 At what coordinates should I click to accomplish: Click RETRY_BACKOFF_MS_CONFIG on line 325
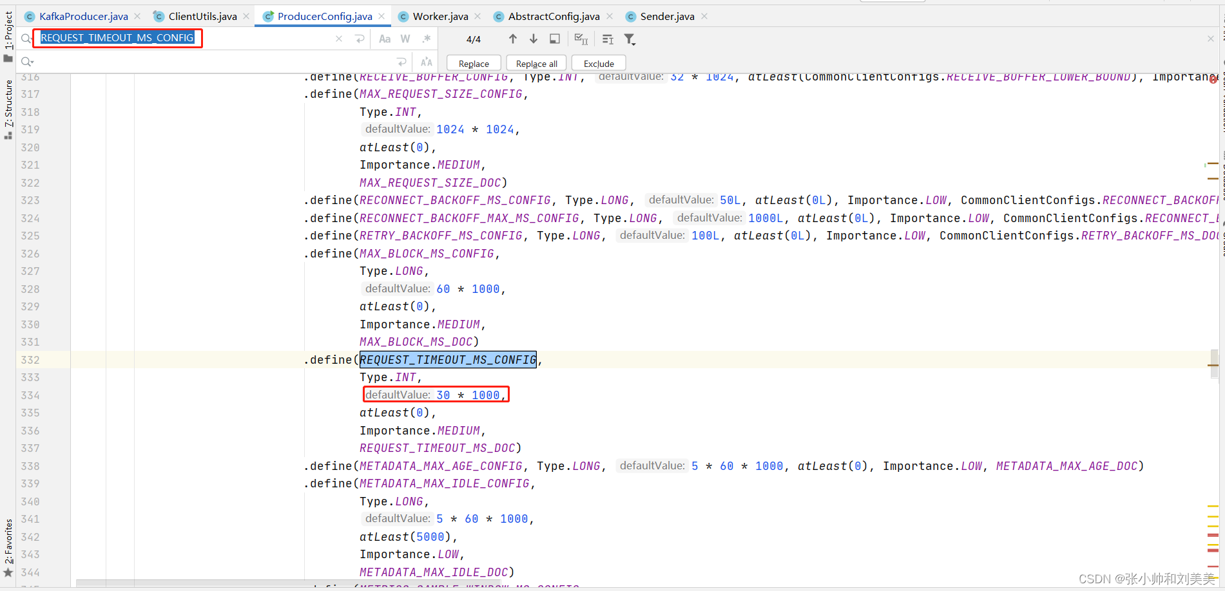click(441, 236)
